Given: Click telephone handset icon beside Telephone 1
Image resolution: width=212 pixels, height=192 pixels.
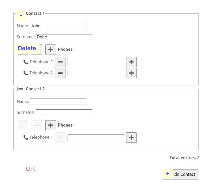Looking at the screenshot, I should coord(26,62).
